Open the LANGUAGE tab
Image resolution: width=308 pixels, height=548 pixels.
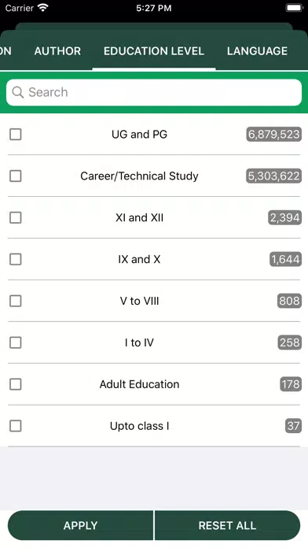pyautogui.click(x=258, y=51)
